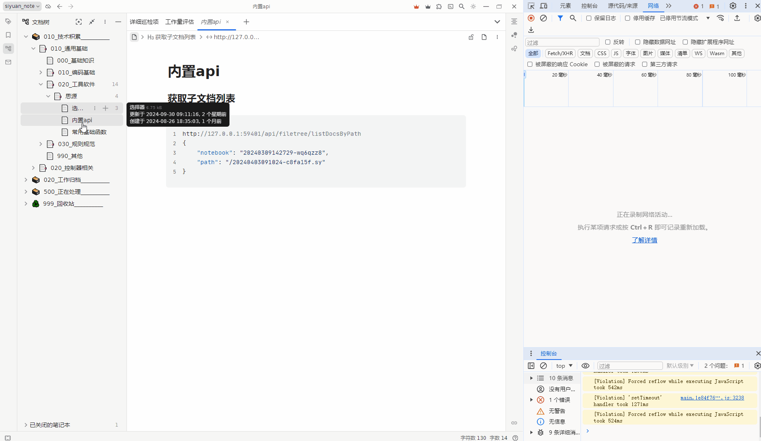
Task: Click the search magnifier icon in the title bar
Action: point(461,7)
